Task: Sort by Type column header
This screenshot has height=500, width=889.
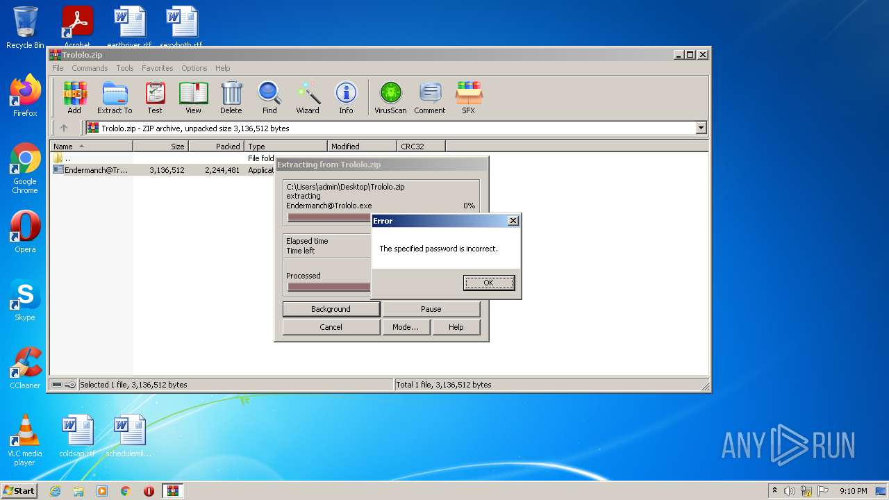Action: pyautogui.click(x=286, y=147)
